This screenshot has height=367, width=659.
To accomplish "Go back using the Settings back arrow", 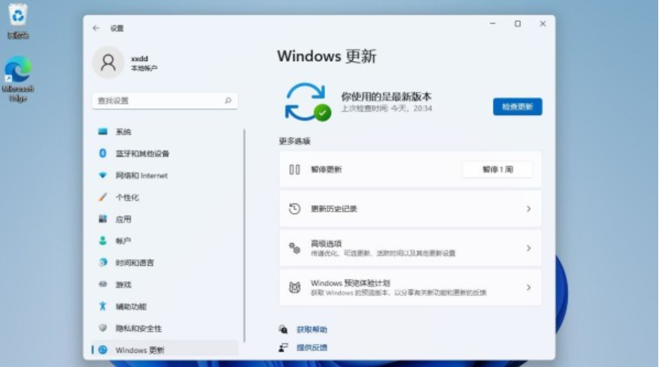I will [96, 28].
